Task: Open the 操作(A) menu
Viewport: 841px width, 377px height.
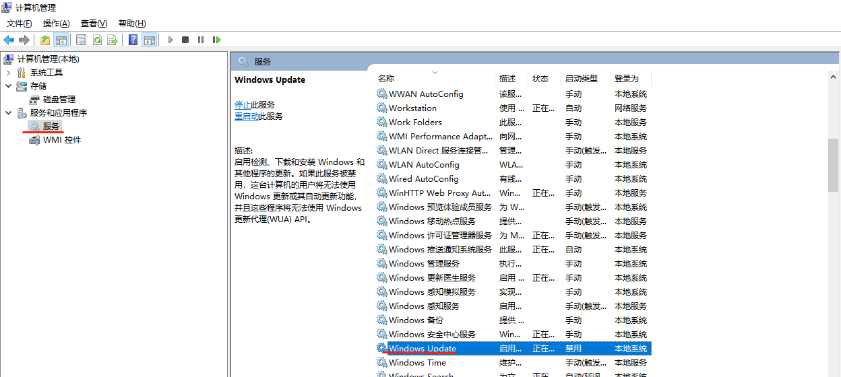Action: click(57, 23)
